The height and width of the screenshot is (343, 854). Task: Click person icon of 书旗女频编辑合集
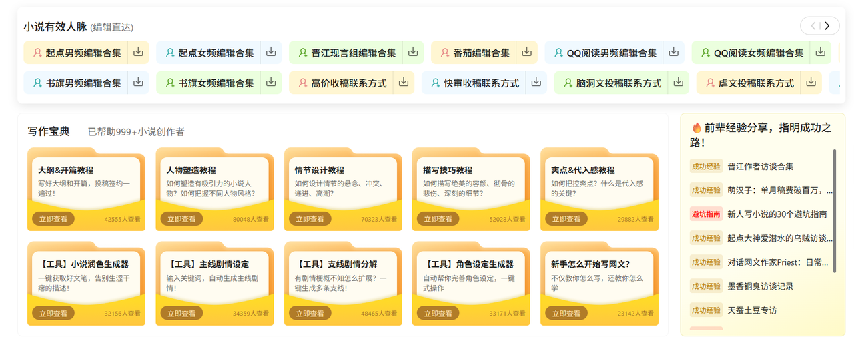click(x=170, y=83)
